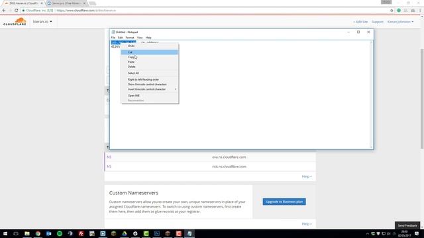Choose Open IME in the context menu

(x=150, y=95)
